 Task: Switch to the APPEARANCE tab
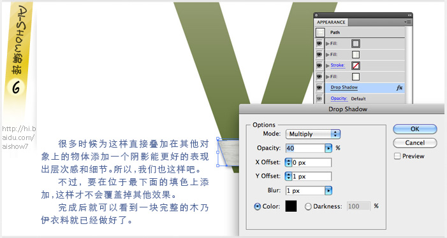point(331,22)
